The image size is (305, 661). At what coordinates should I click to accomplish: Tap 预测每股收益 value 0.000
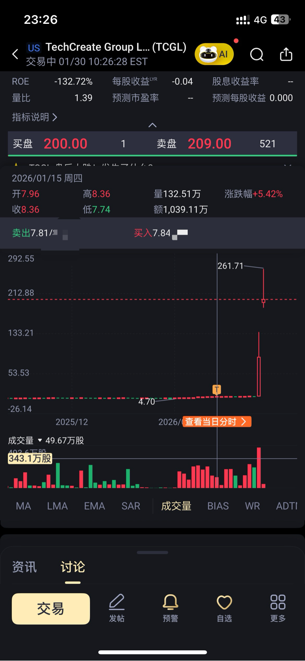281,98
